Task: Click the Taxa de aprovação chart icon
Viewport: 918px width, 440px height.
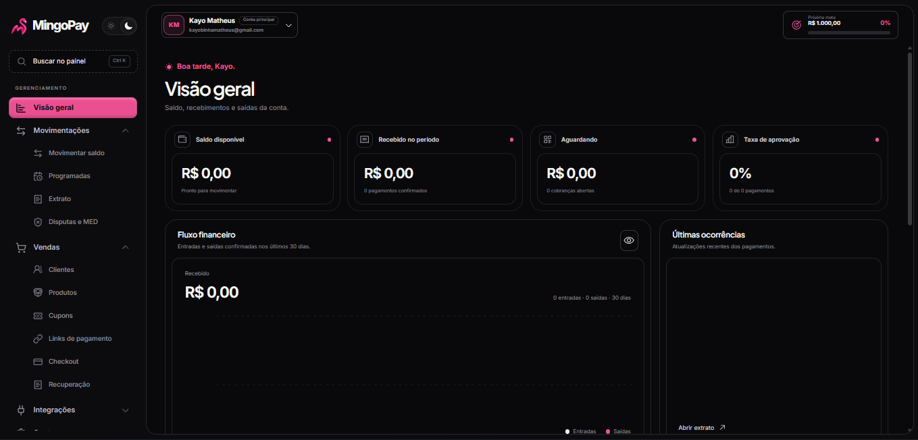Action: click(730, 140)
